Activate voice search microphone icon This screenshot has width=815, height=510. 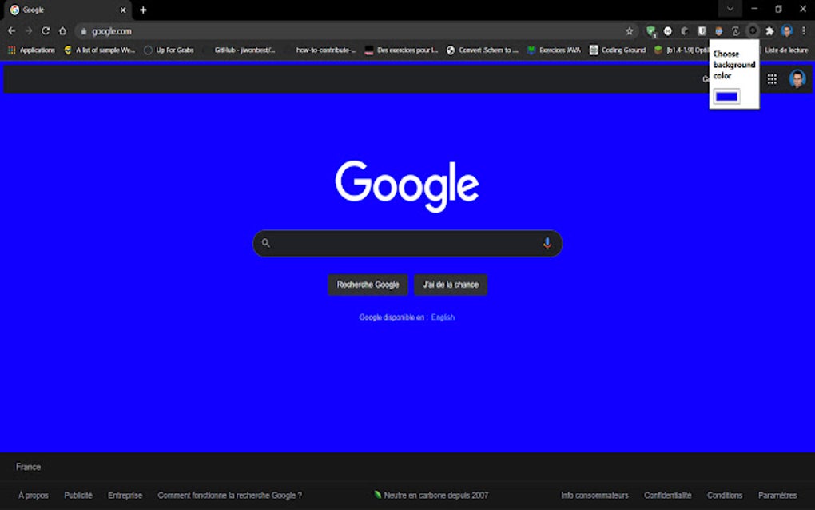point(547,243)
